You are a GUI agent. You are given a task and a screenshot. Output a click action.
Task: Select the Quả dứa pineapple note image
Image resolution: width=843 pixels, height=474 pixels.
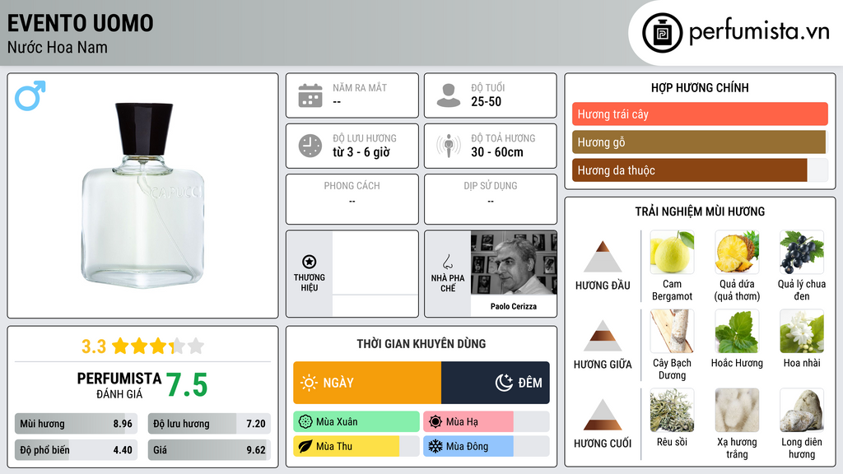click(x=737, y=252)
